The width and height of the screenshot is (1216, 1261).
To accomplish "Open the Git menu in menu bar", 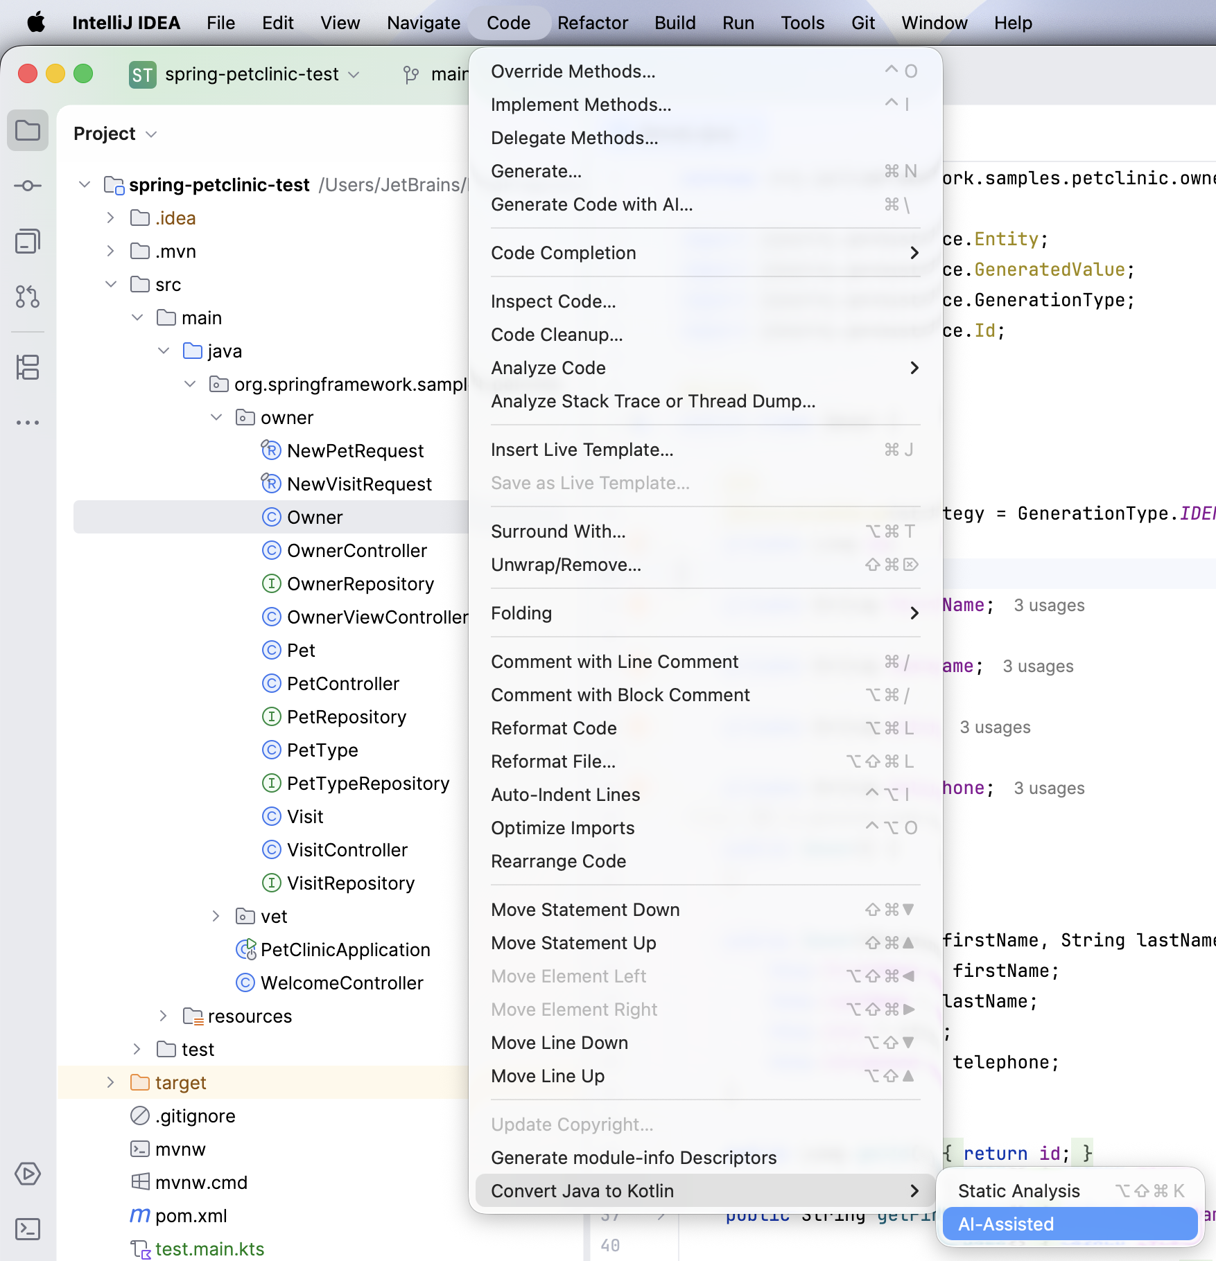I will (x=863, y=23).
